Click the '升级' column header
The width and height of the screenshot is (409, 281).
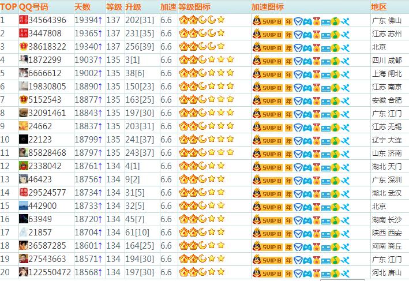tap(133, 7)
